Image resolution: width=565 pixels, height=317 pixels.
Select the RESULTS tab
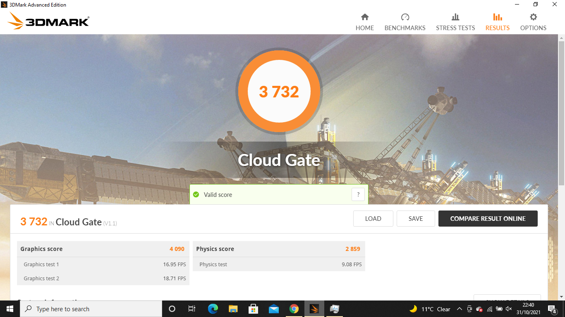point(498,22)
